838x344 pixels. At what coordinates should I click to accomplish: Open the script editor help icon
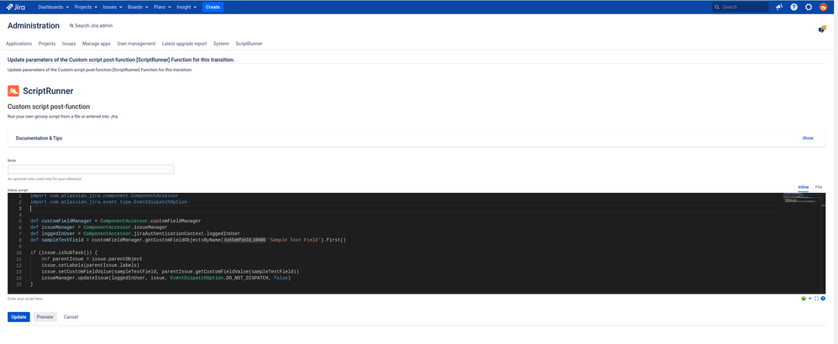coord(823,299)
